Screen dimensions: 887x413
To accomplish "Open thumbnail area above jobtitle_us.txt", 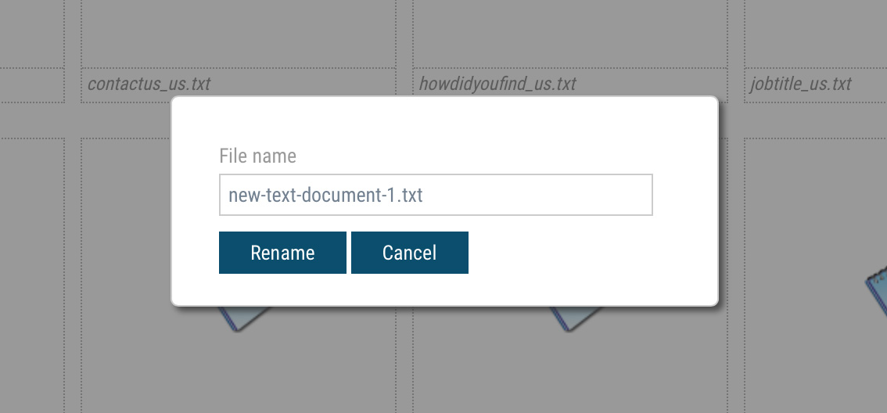I will click(815, 33).
